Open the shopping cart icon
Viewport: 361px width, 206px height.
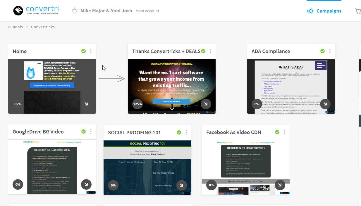(357, 11)
